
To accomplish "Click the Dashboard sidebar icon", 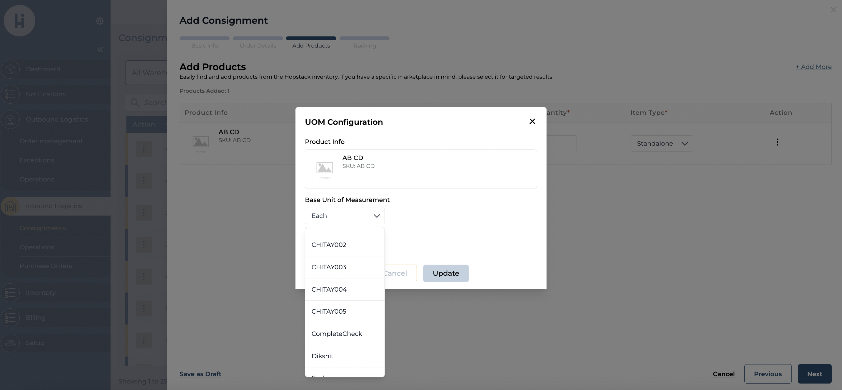I will click(11, 69).
